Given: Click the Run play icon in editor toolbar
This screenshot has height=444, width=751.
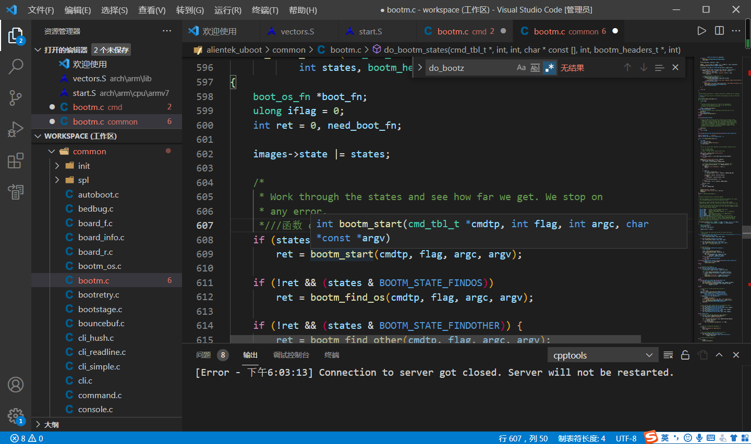Looking at the screenshot, I should (702, 31).
